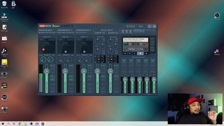Toggle B1 on second virtual input strip
This screenshot has height=126, width=224.
click(116, 76)
